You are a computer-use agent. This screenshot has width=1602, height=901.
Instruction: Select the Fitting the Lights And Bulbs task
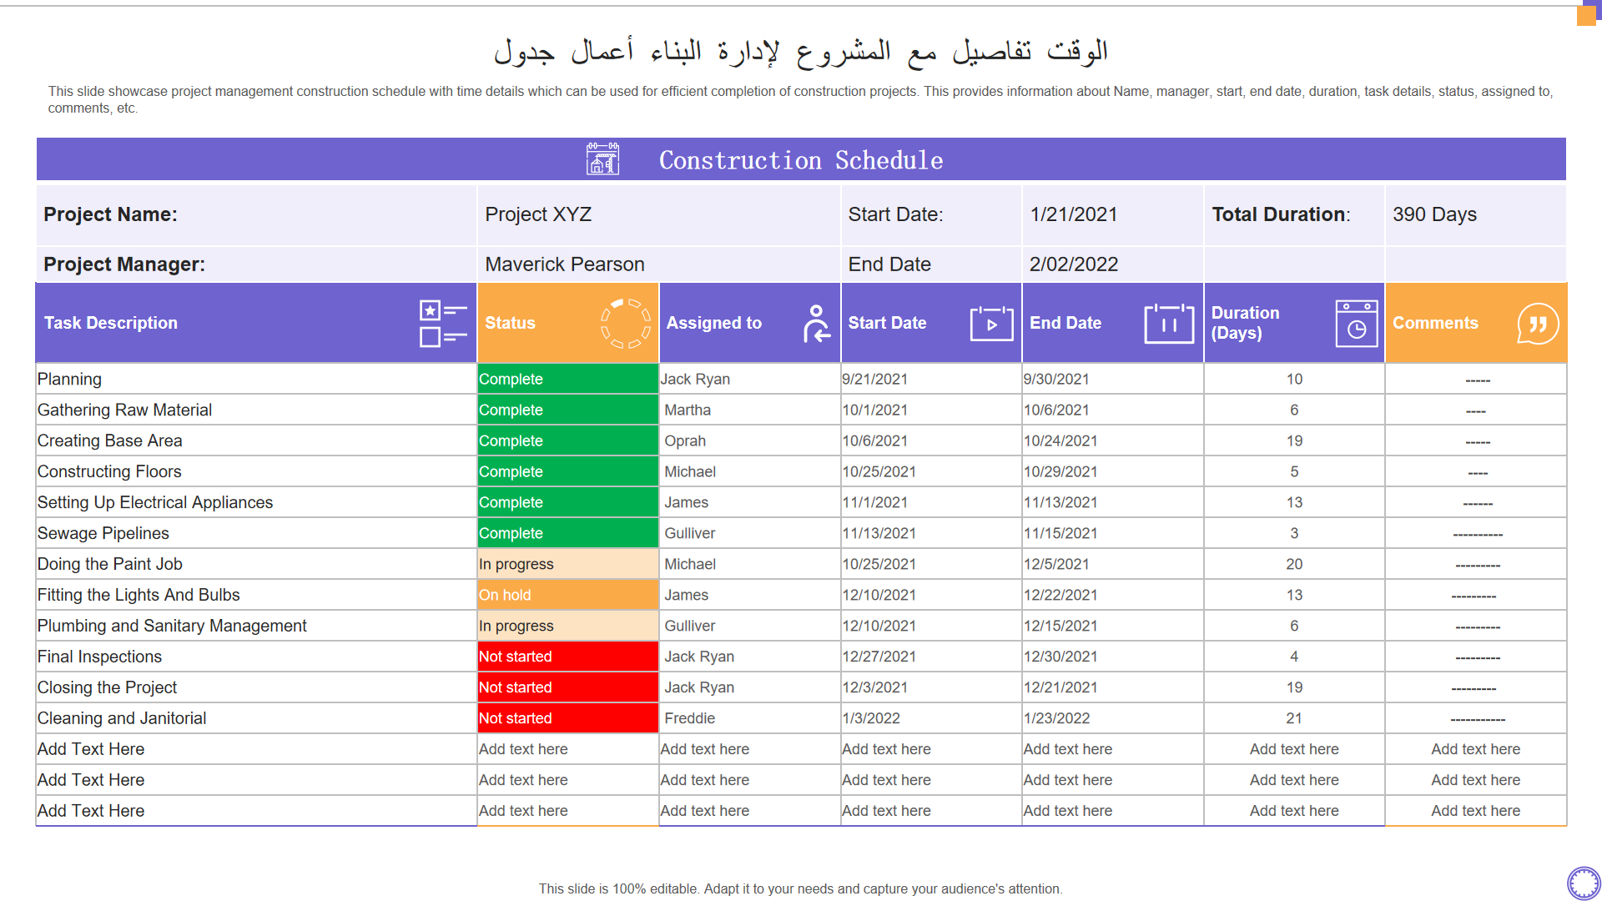(139, 595)
